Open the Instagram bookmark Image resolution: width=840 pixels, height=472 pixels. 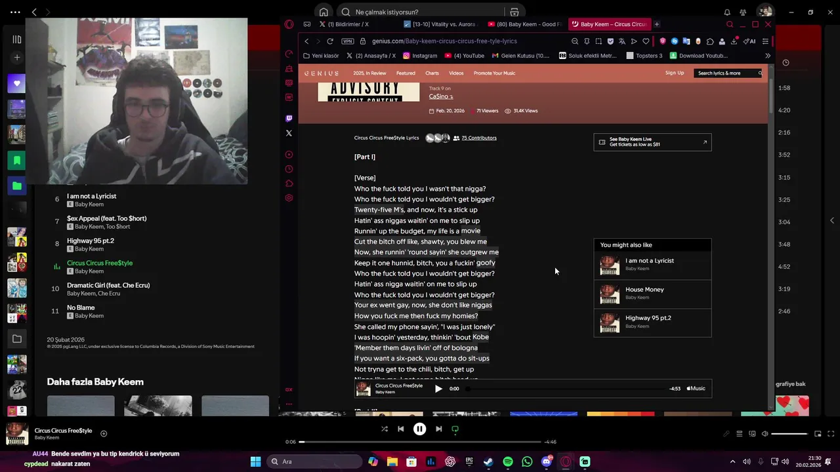tap(420, 56)
